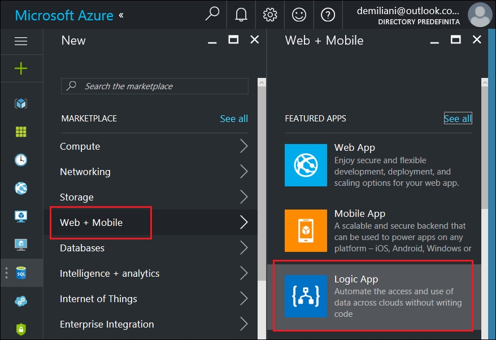
Task: Click the New blade scroll-up arrow
Action: (x=262, y=82)
